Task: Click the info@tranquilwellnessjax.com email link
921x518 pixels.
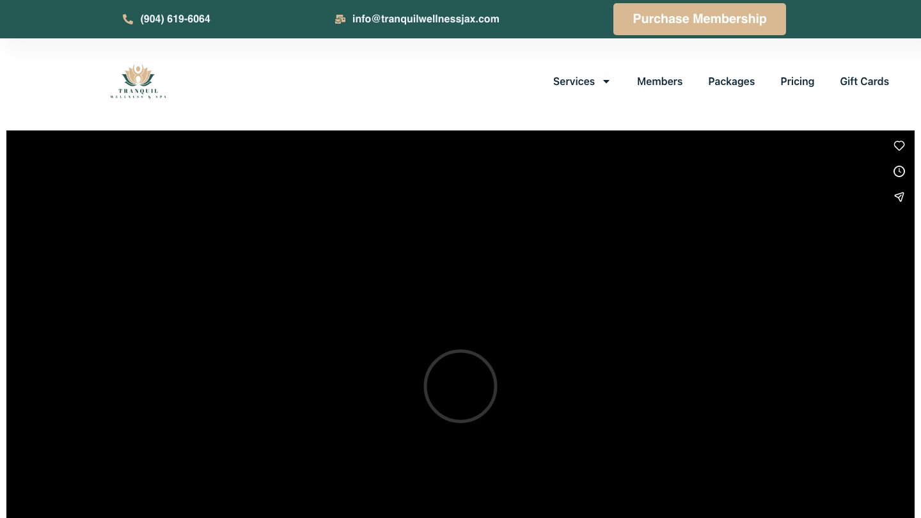Action: (425, 19)
